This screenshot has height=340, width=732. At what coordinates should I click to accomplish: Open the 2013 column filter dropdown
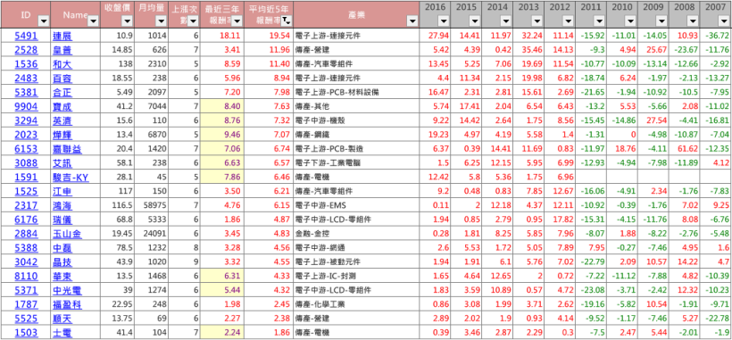click(x=537, y=21)
